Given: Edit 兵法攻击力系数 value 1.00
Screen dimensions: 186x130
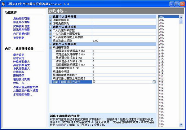Looking at the screenshot, I should 124,41.
